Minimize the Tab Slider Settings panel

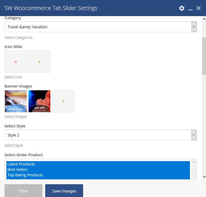click(x=190, y=10)
